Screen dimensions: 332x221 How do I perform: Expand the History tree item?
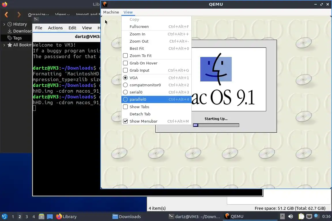(x=4, y=24)
